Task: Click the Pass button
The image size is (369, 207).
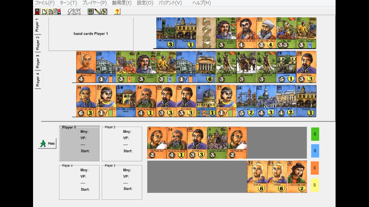Action: coord(47,143)
